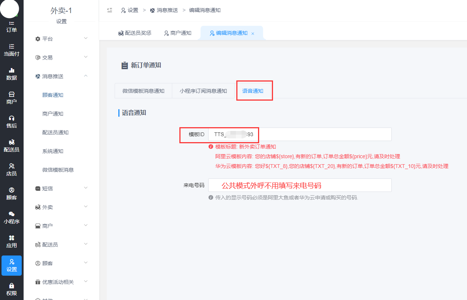
Task: Close the 编辑消息通知 tab
Action: [253, 33]
